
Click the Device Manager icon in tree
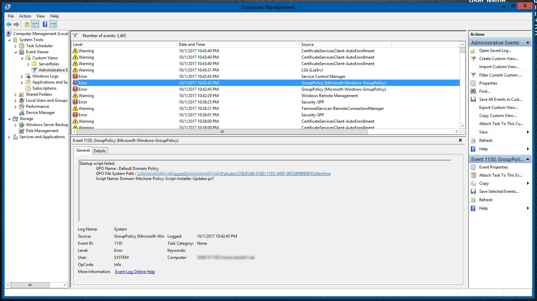(22, 113)
